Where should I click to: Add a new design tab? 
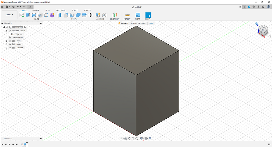(x=244, y=7)
